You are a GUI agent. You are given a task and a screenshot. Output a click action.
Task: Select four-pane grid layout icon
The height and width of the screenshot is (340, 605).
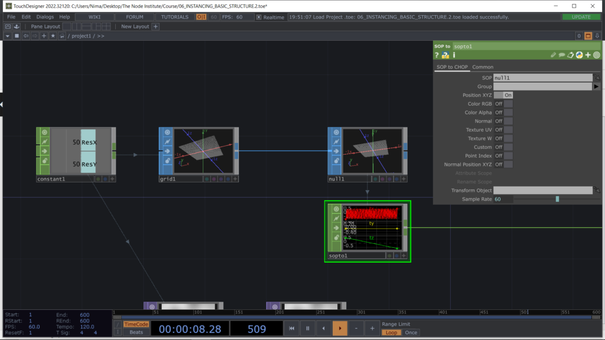click(106, 26)
